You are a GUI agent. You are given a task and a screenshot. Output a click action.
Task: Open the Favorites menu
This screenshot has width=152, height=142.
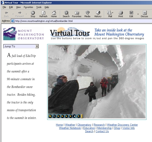28,7
